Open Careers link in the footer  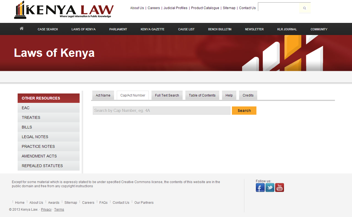(x=88, y=203)
